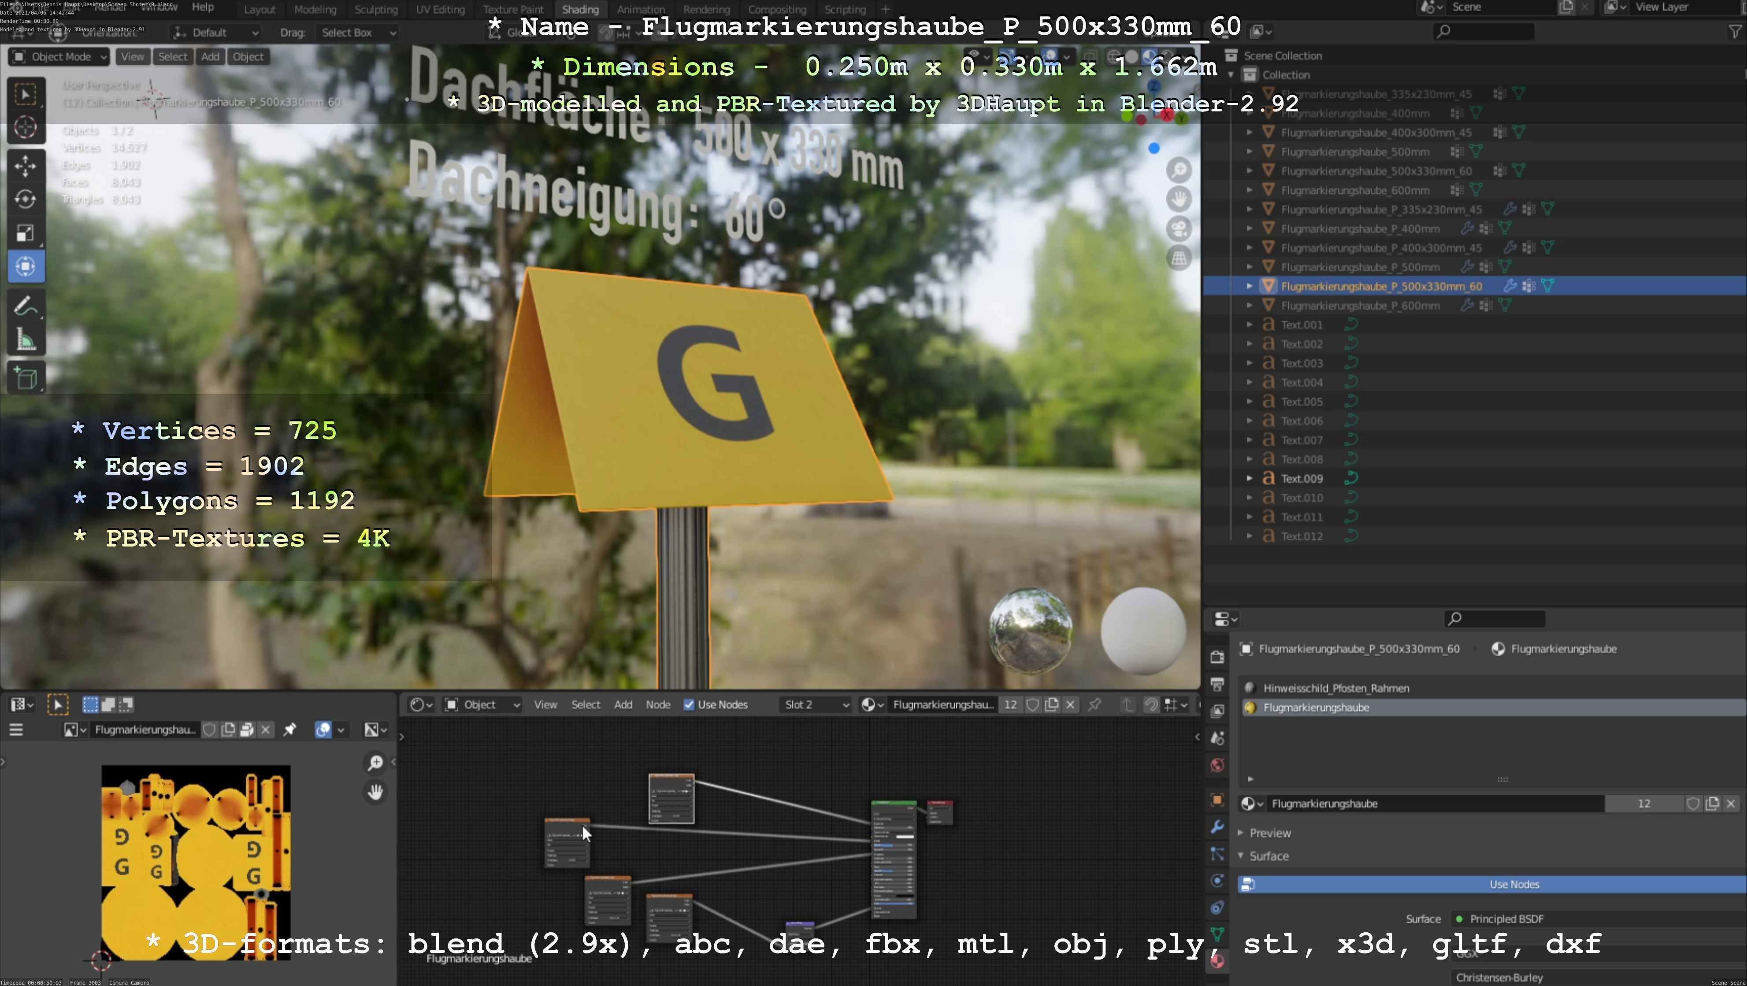
Task: Select Text.009 in the outliner
Action: [1302, 478]
